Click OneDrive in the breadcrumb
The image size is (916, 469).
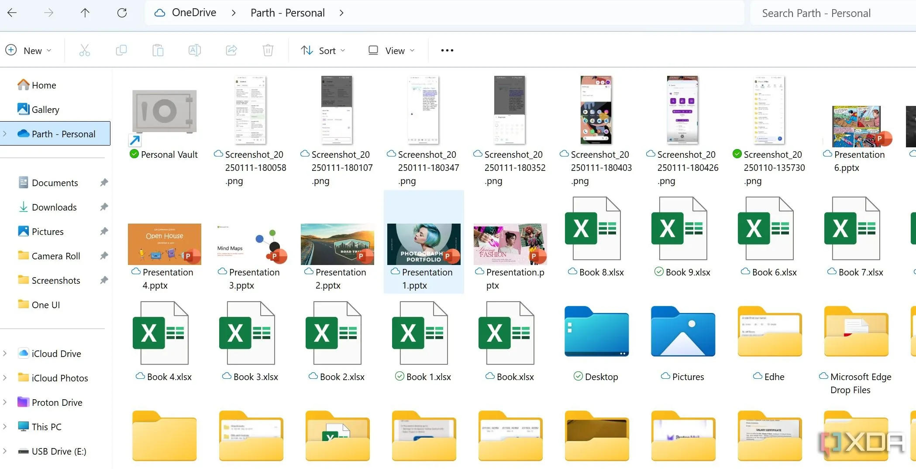coord(194,13)
